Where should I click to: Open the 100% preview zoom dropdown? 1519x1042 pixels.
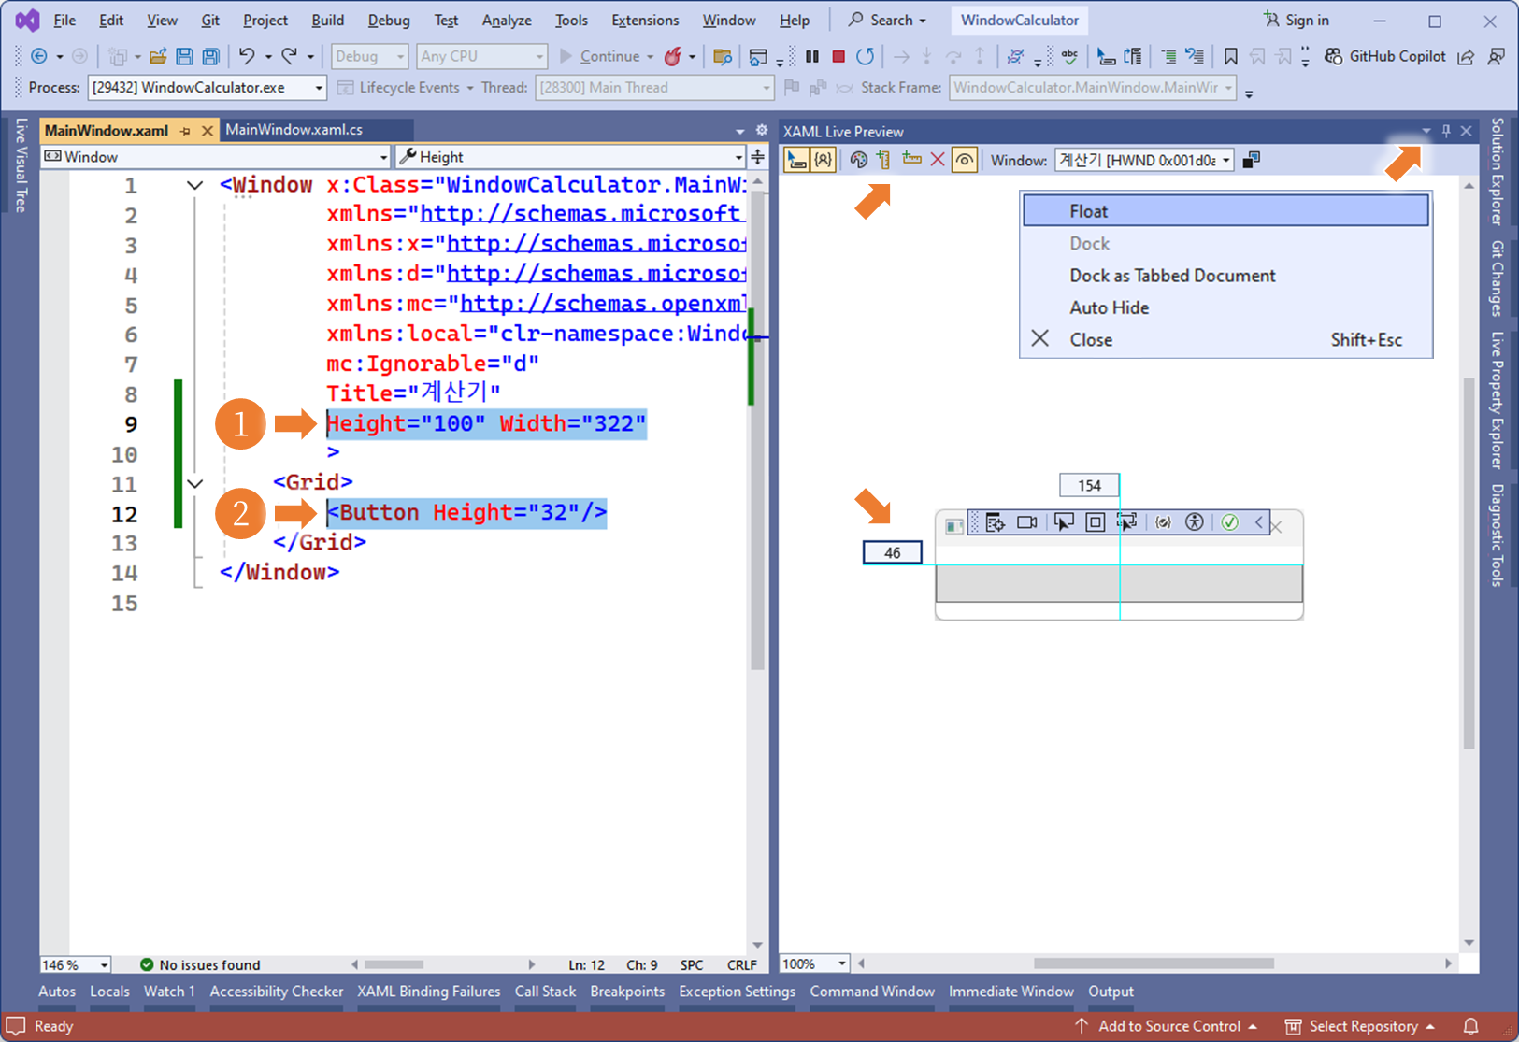pos(814,963)
